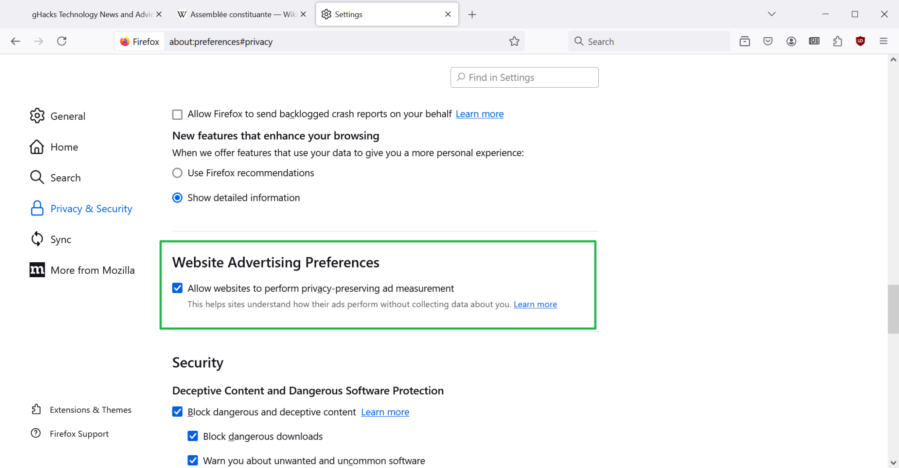Open a new tab

472,14
